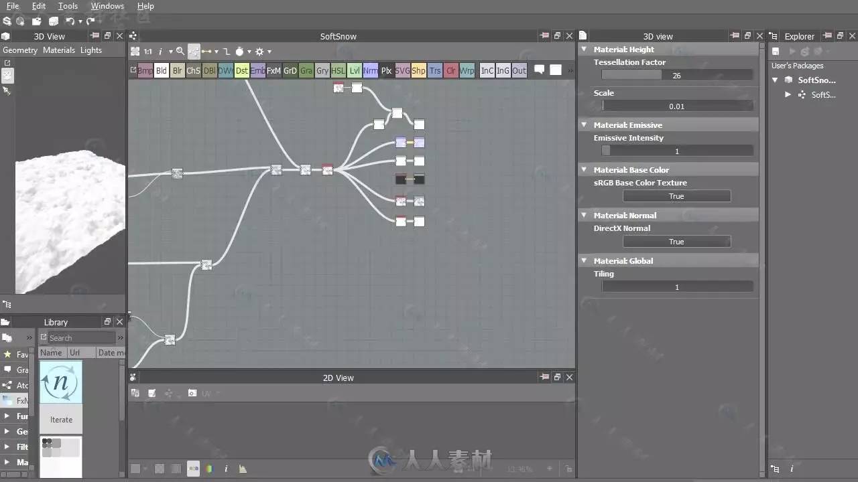Image resolution: width=858 pixels, height=482 pixels.
Task: Add a Normal node with the Nrm shortcut
Action: click(371, 70)
